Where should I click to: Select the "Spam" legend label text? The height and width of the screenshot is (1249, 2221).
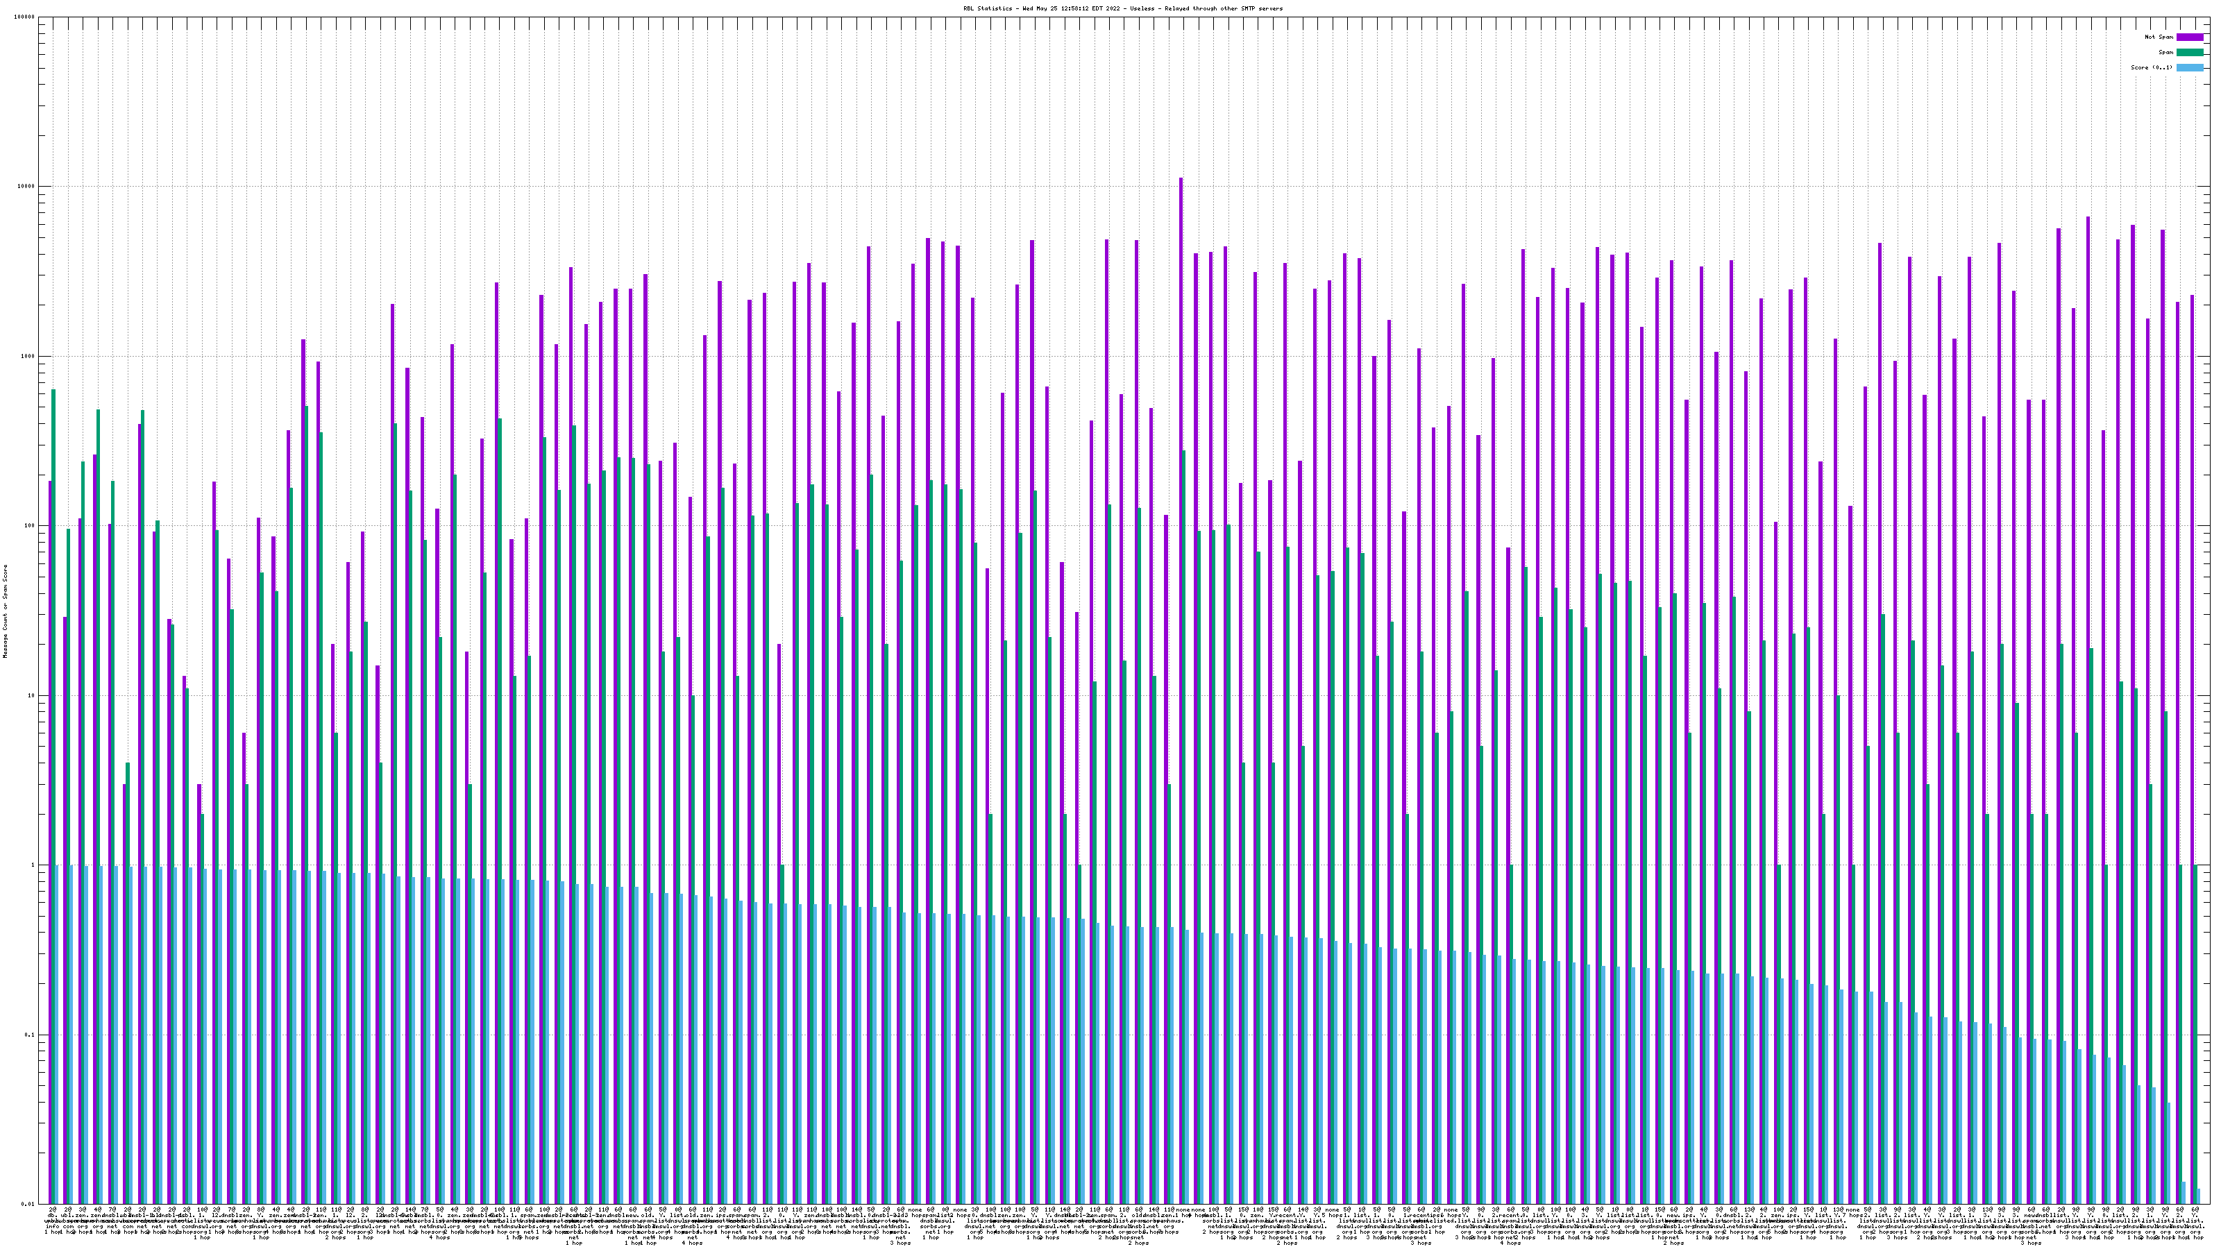(2165, 53)
